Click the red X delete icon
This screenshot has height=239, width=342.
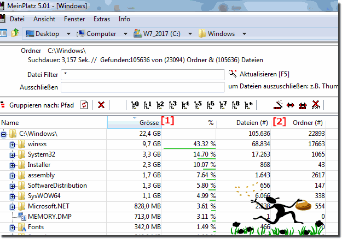(101, 105)
